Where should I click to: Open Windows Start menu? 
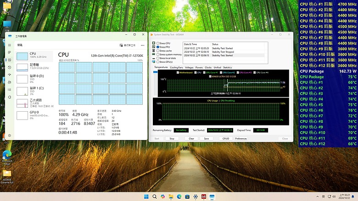click(x=146, y=197)
